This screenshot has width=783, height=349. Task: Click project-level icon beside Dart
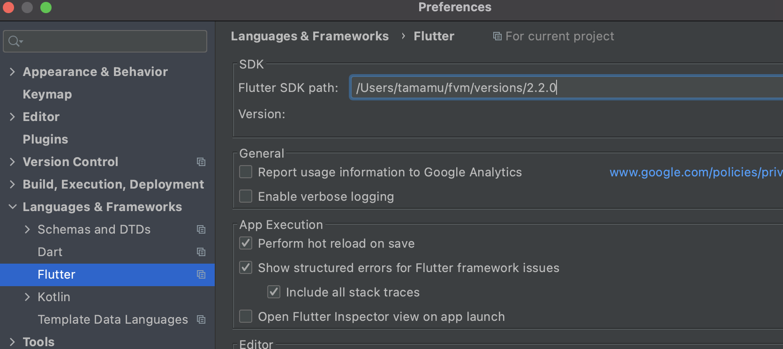[201, 252]
